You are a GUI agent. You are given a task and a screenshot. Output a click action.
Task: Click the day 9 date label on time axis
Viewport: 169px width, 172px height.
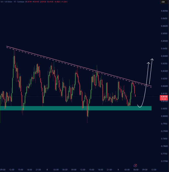[118, 170]
